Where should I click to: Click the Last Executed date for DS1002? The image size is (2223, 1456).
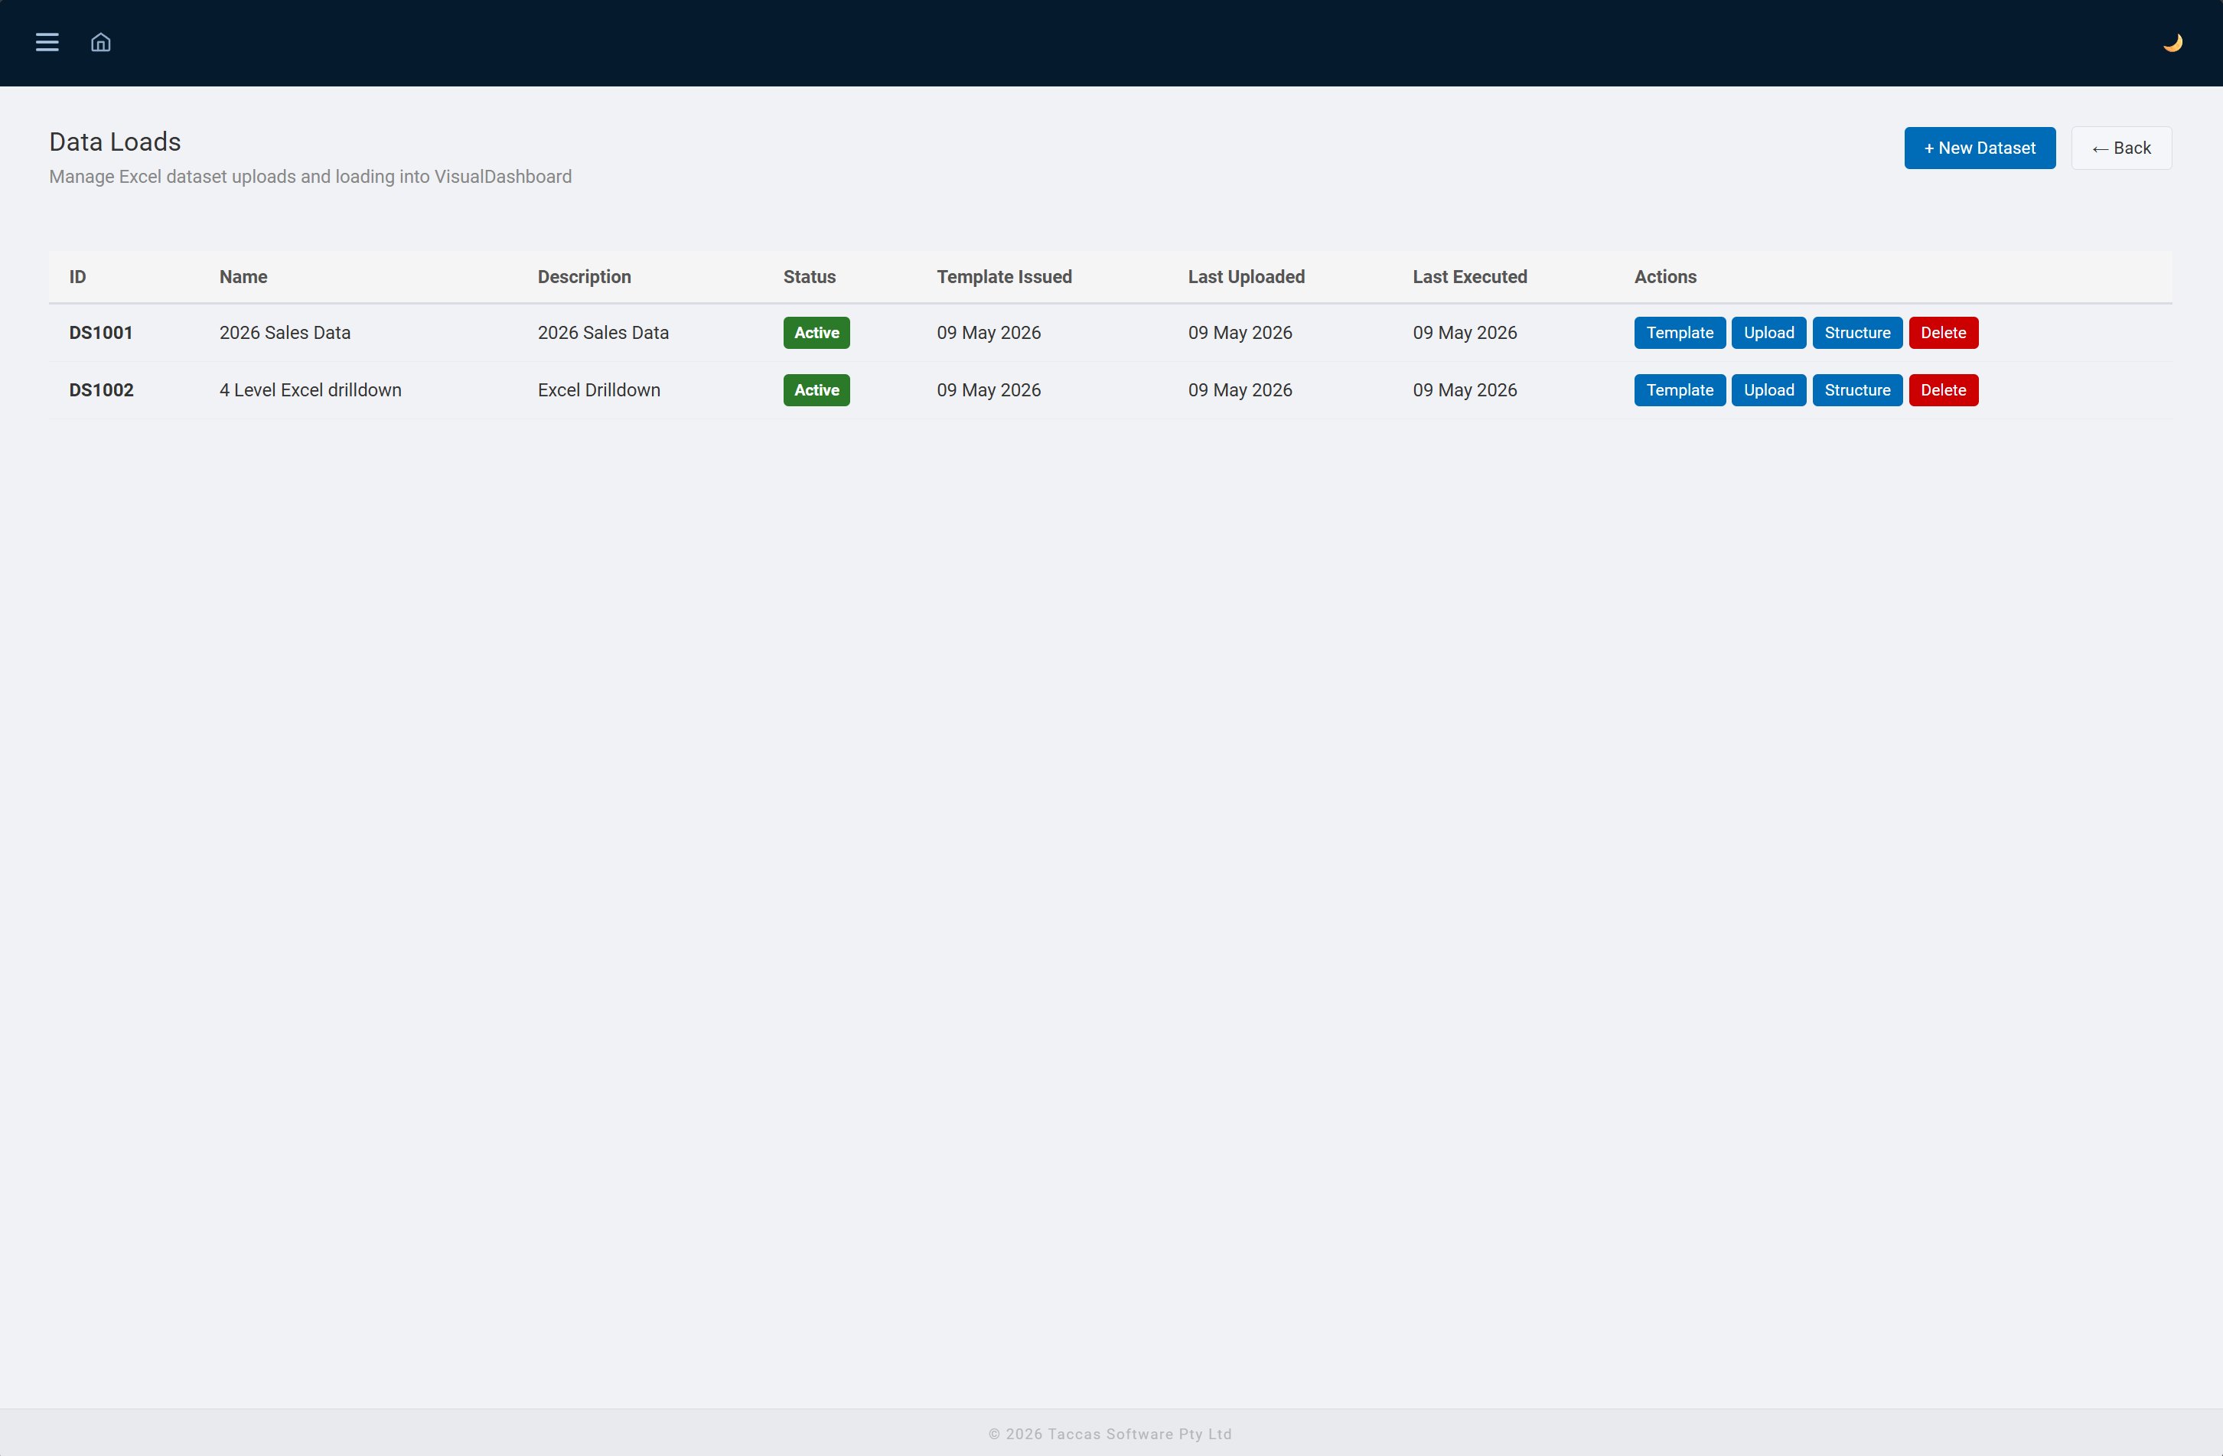click(x=1465, y=390)
